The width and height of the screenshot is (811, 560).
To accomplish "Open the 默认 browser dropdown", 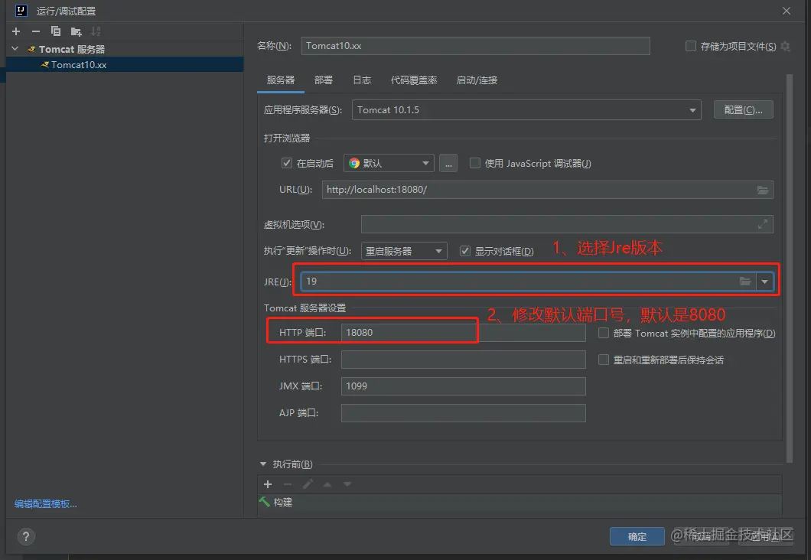I will (x=389, y=164).
